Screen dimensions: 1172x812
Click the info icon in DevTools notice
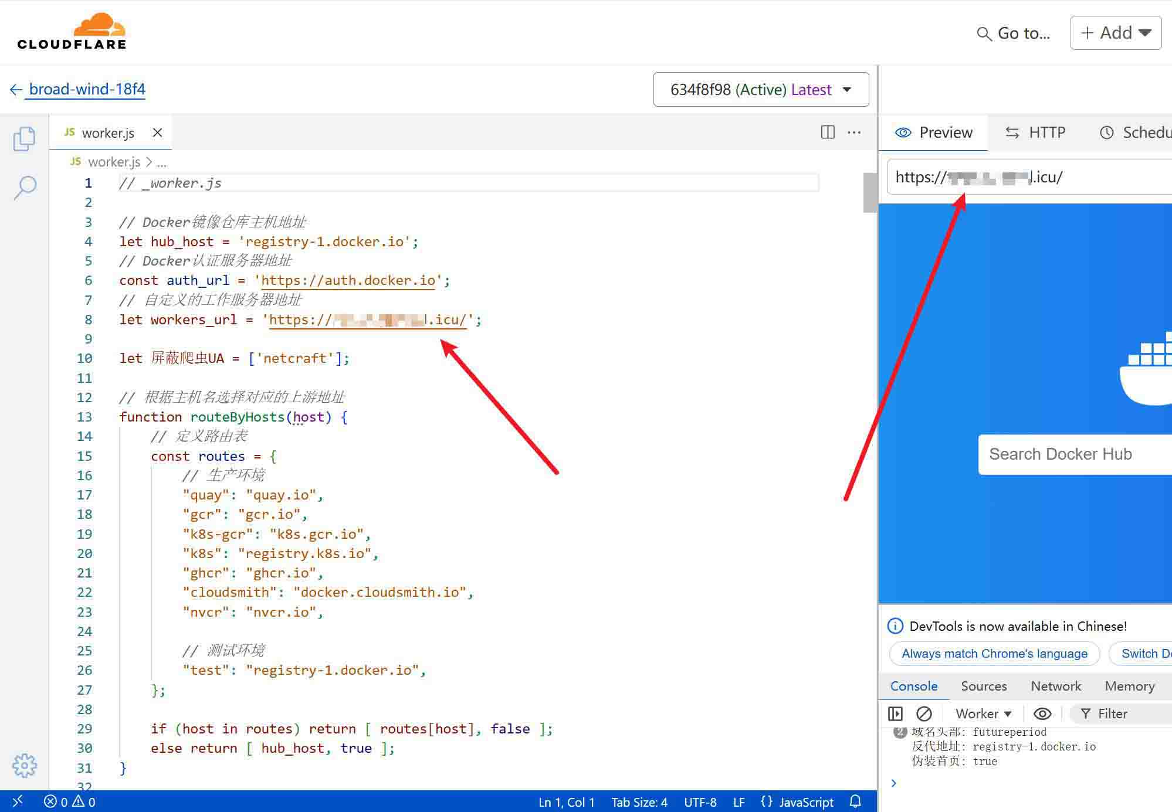coord(895,626)
